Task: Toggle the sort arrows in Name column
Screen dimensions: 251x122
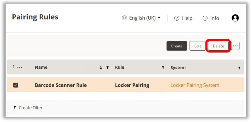Action: (101, 68)
